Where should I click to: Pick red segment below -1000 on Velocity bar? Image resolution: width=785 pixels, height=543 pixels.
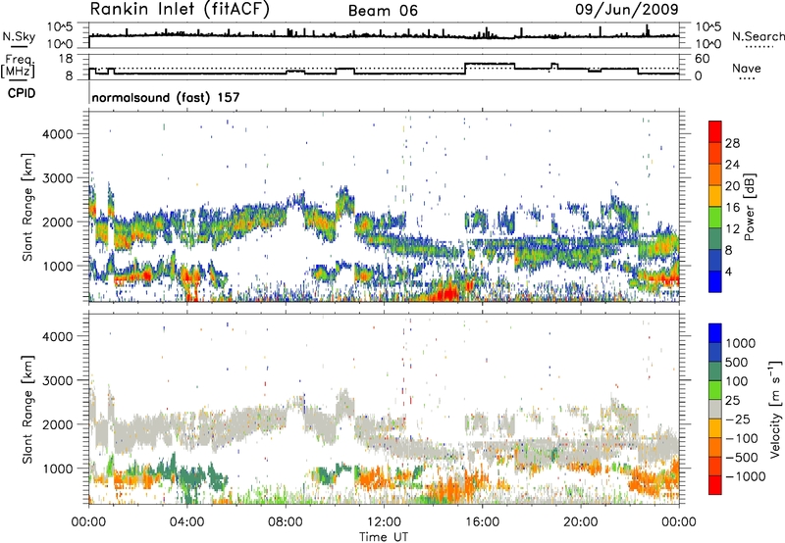pyautogui.click(x=715, y=485)
